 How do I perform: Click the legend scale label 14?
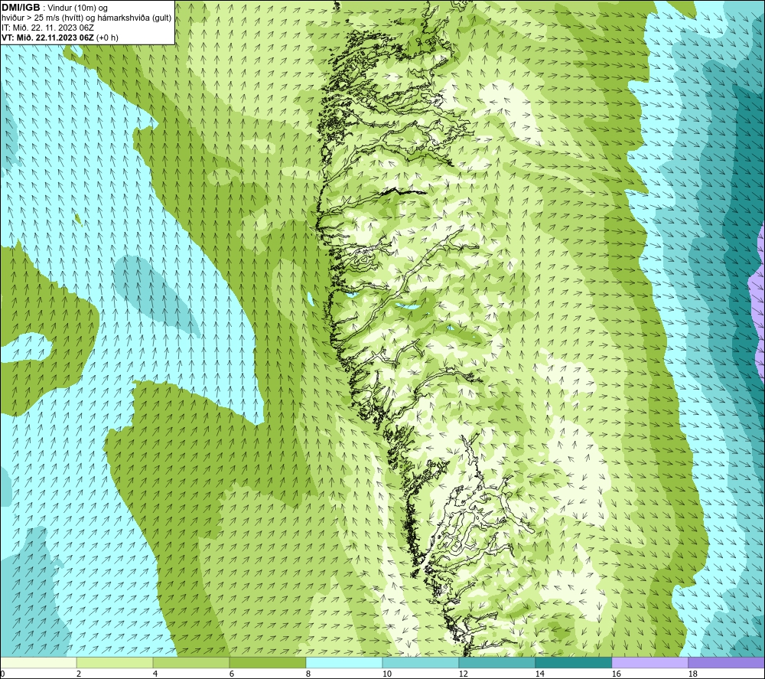tap(539, 674)
